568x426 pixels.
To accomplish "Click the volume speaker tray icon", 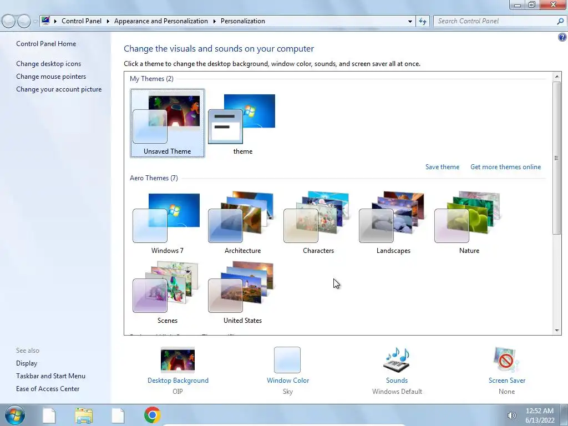I will pos(511,415).
